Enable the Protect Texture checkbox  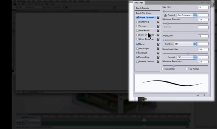click(x=138, y=62)
